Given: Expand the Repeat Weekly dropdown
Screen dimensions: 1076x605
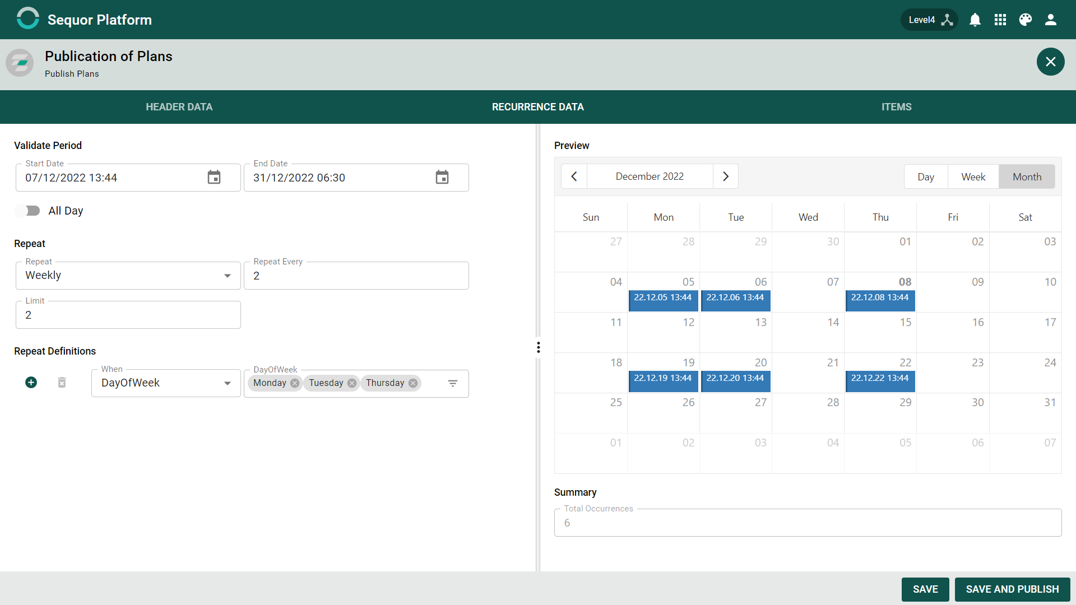Looking at the screenshot, I should click(x=128, y=276).
